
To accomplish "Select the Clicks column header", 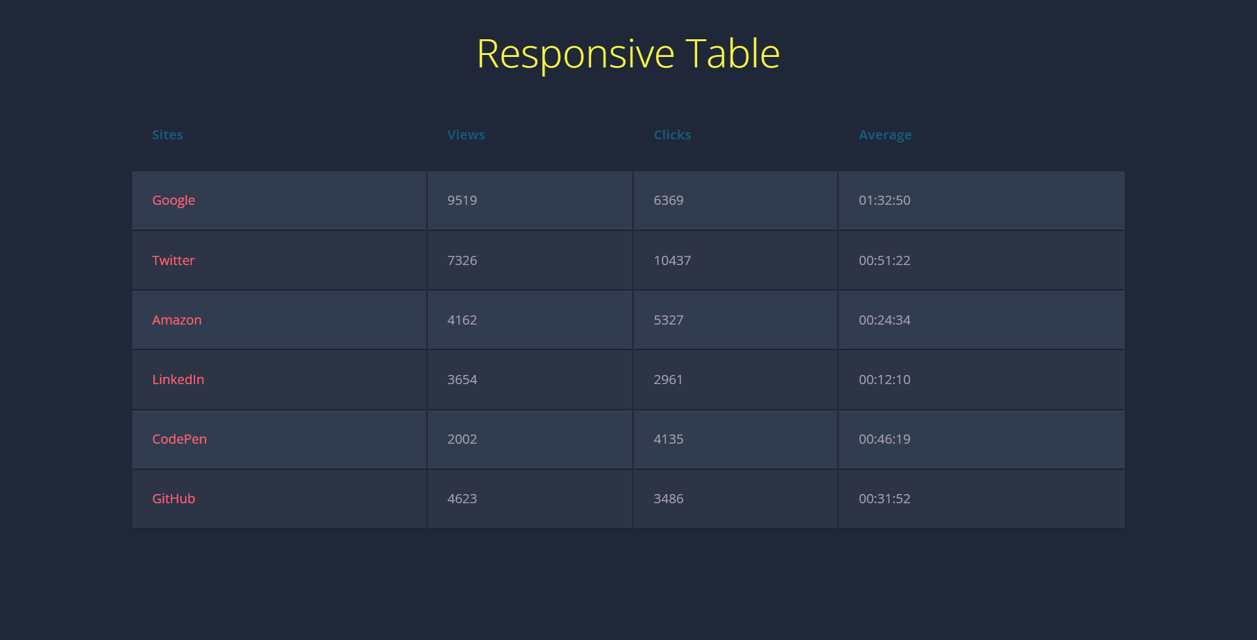I will pyautogui.click(x=672, y=135).
